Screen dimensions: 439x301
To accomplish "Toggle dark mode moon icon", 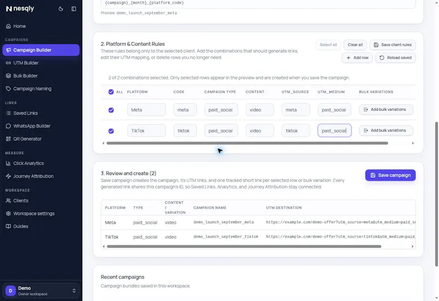I will pyautogui.click(x=61, y=9).
